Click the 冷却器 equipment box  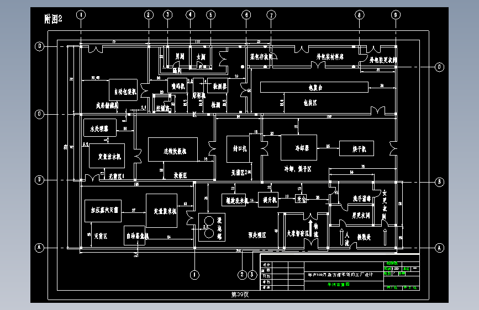pos(299,147)
